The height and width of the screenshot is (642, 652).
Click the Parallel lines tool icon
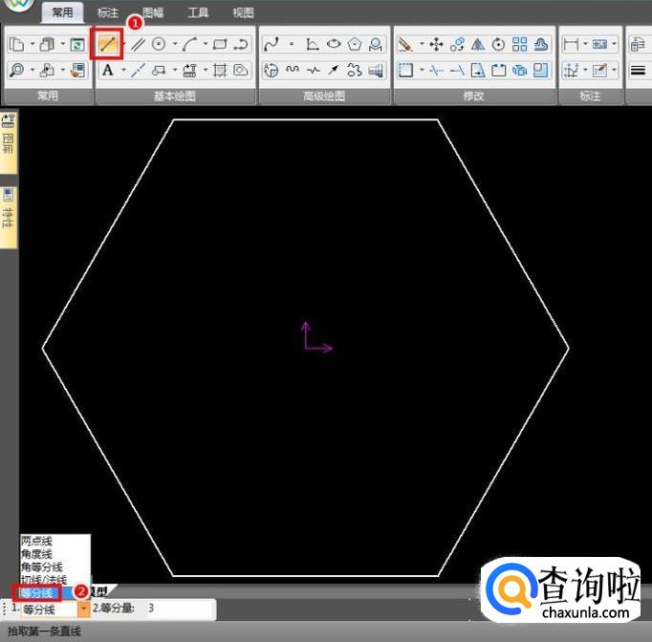(139, 44)
